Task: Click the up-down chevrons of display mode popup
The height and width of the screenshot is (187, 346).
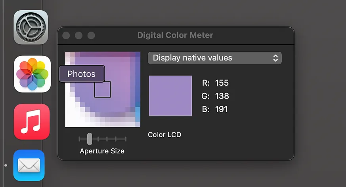Action: 275,58
